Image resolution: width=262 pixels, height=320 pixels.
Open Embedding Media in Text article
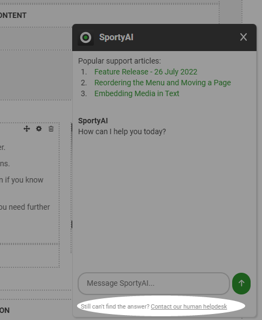click(x=137, y=93)
